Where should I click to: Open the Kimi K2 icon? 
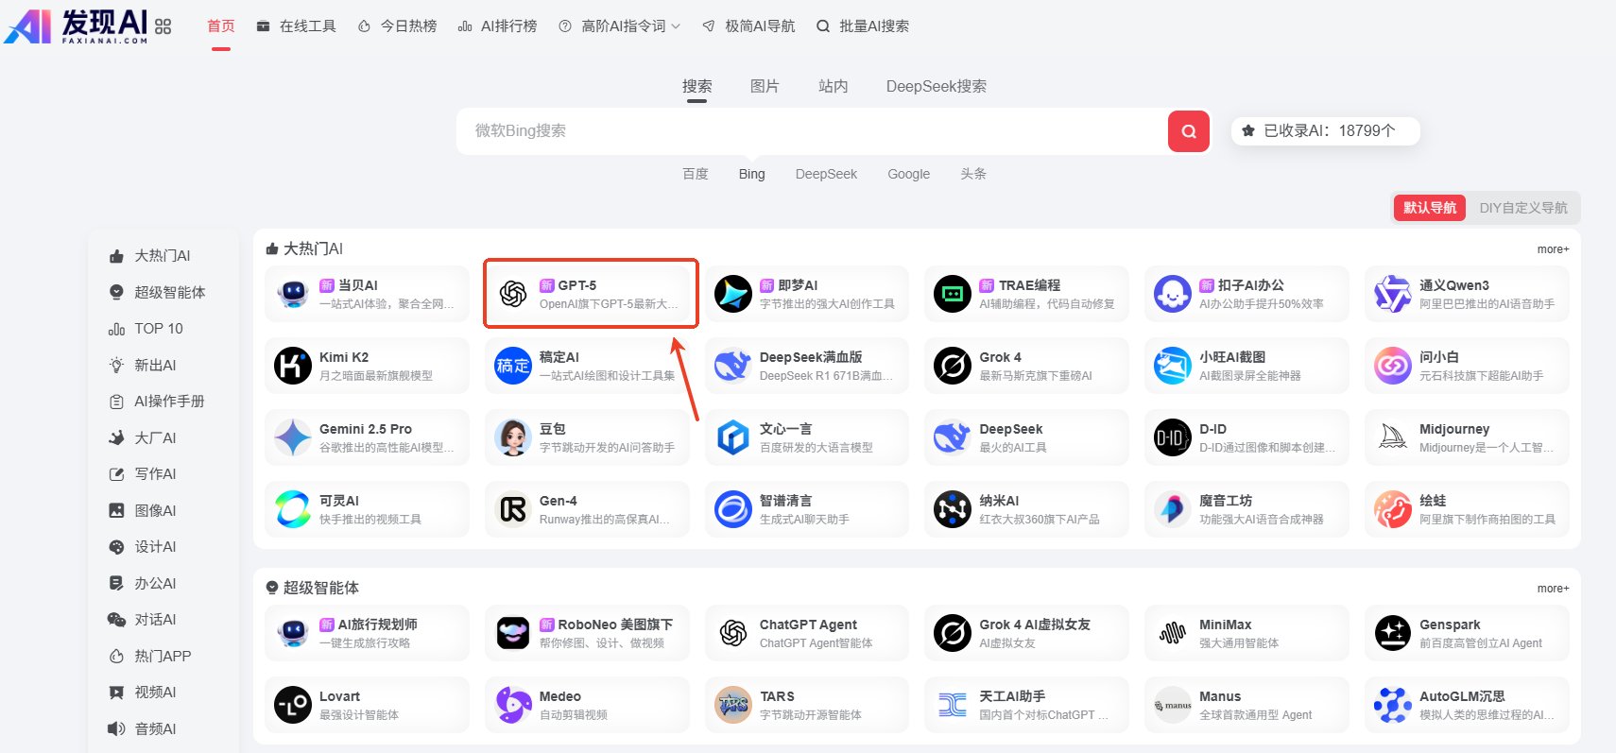click(x=293, y=366)
